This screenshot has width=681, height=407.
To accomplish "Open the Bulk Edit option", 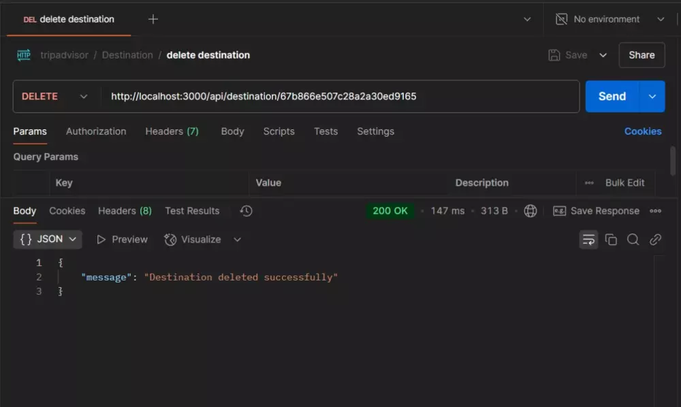I will pos(624,183).
